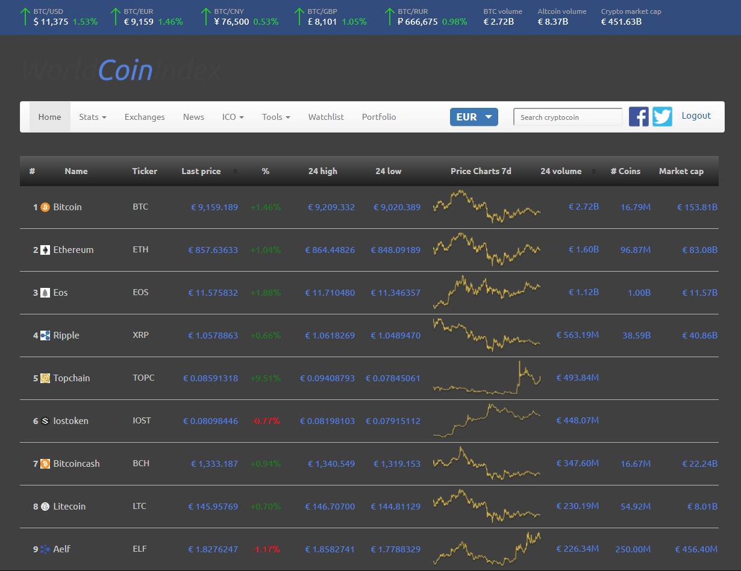Viewport: 741px width, 571px height.
Task: Open the Topchain 7d price chart
Action: [x=487, y=378]
